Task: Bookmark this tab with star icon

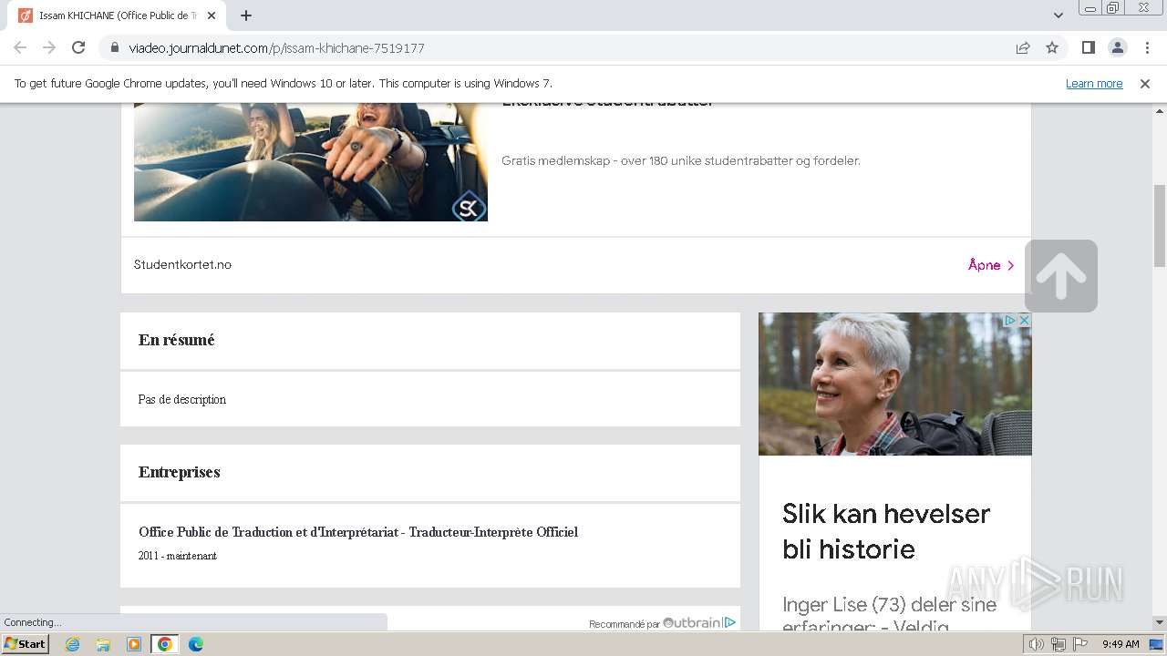Action: click(1052, 47)
